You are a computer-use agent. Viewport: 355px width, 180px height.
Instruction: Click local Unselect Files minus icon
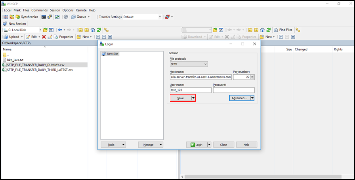[104, 37]
